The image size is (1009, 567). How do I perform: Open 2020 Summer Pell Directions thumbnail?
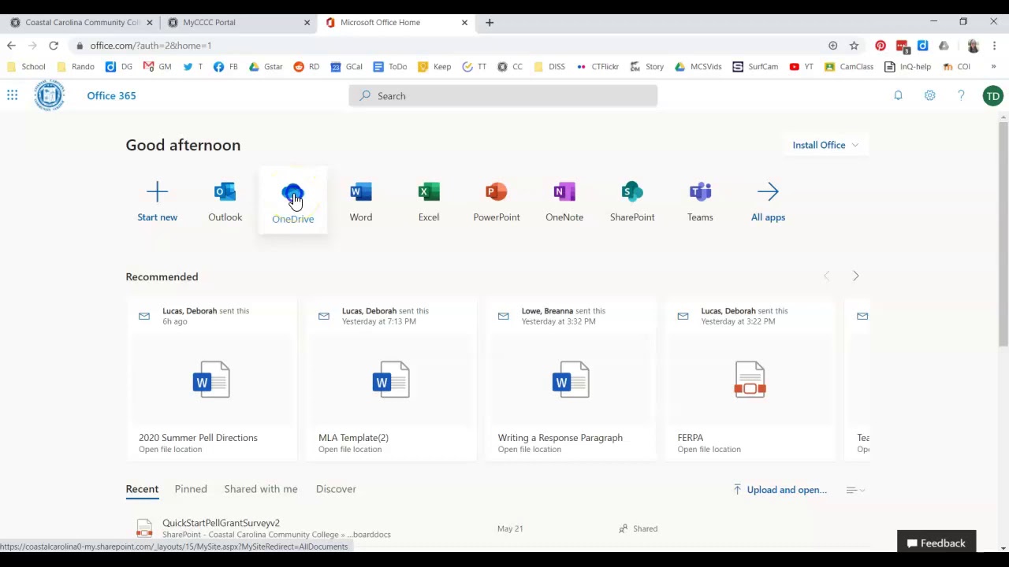point(211,380)
